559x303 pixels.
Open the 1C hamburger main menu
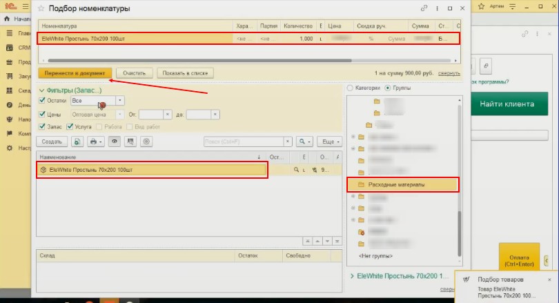pyautogui.click(x=26, y=6)
